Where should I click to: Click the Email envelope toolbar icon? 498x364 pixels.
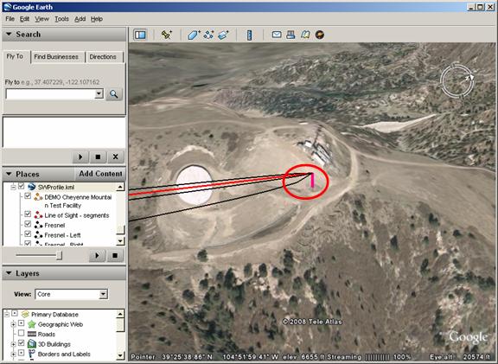pos(277,35)
